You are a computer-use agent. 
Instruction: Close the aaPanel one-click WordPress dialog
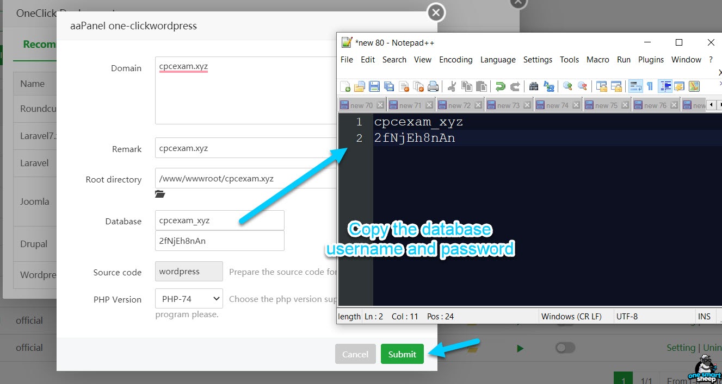click(x=436, y=12)
